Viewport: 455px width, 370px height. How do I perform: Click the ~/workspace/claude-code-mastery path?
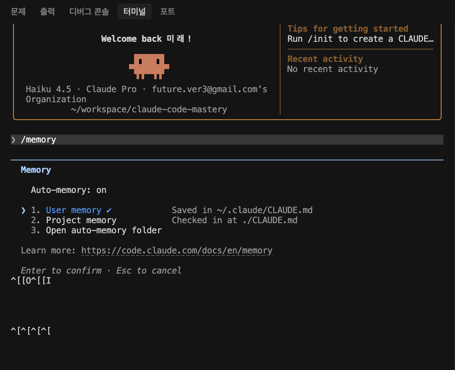pyautogui.click(x=149, y=109)
